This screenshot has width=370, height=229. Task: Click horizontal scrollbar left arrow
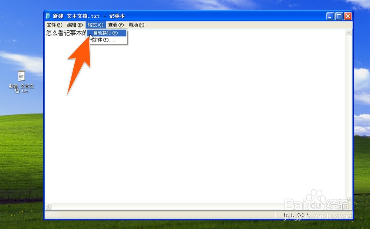coord(48,206)
